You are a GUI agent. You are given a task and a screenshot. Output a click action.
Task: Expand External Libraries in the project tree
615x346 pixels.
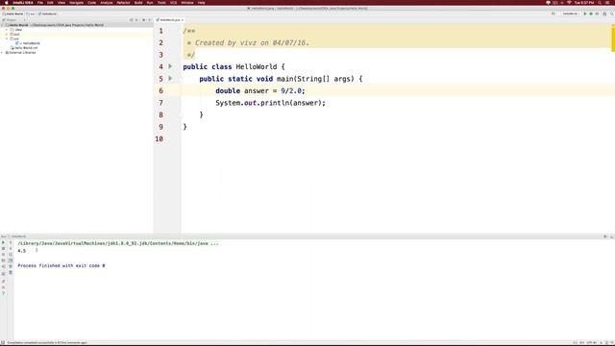tap(2, 53)
